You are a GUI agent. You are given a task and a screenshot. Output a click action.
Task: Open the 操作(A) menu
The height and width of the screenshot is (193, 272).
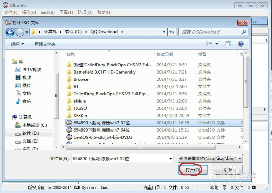point(29,12)
